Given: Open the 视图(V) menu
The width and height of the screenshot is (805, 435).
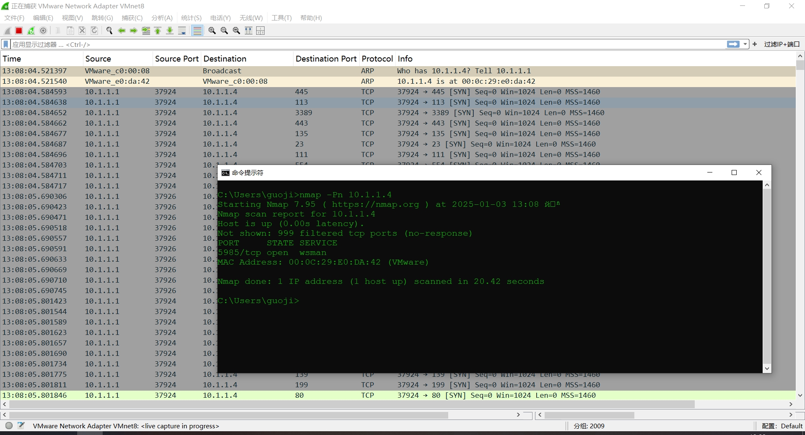Looking at the screenshot, I should tap(72, 18).
